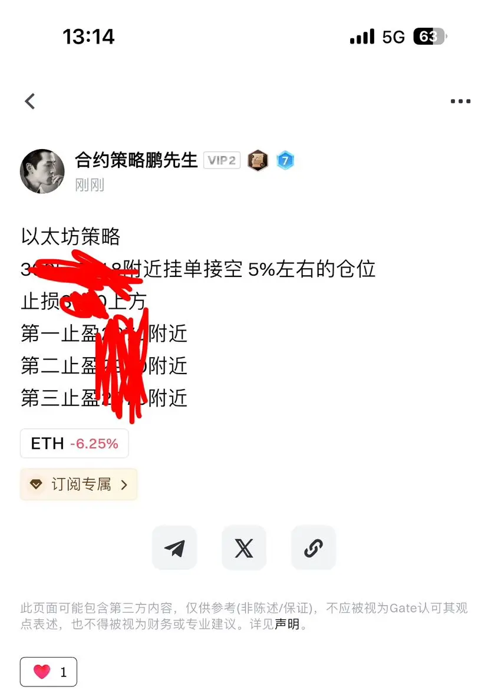
Task: Tap the battery indicator in status bar
Action: coord(430,37)
